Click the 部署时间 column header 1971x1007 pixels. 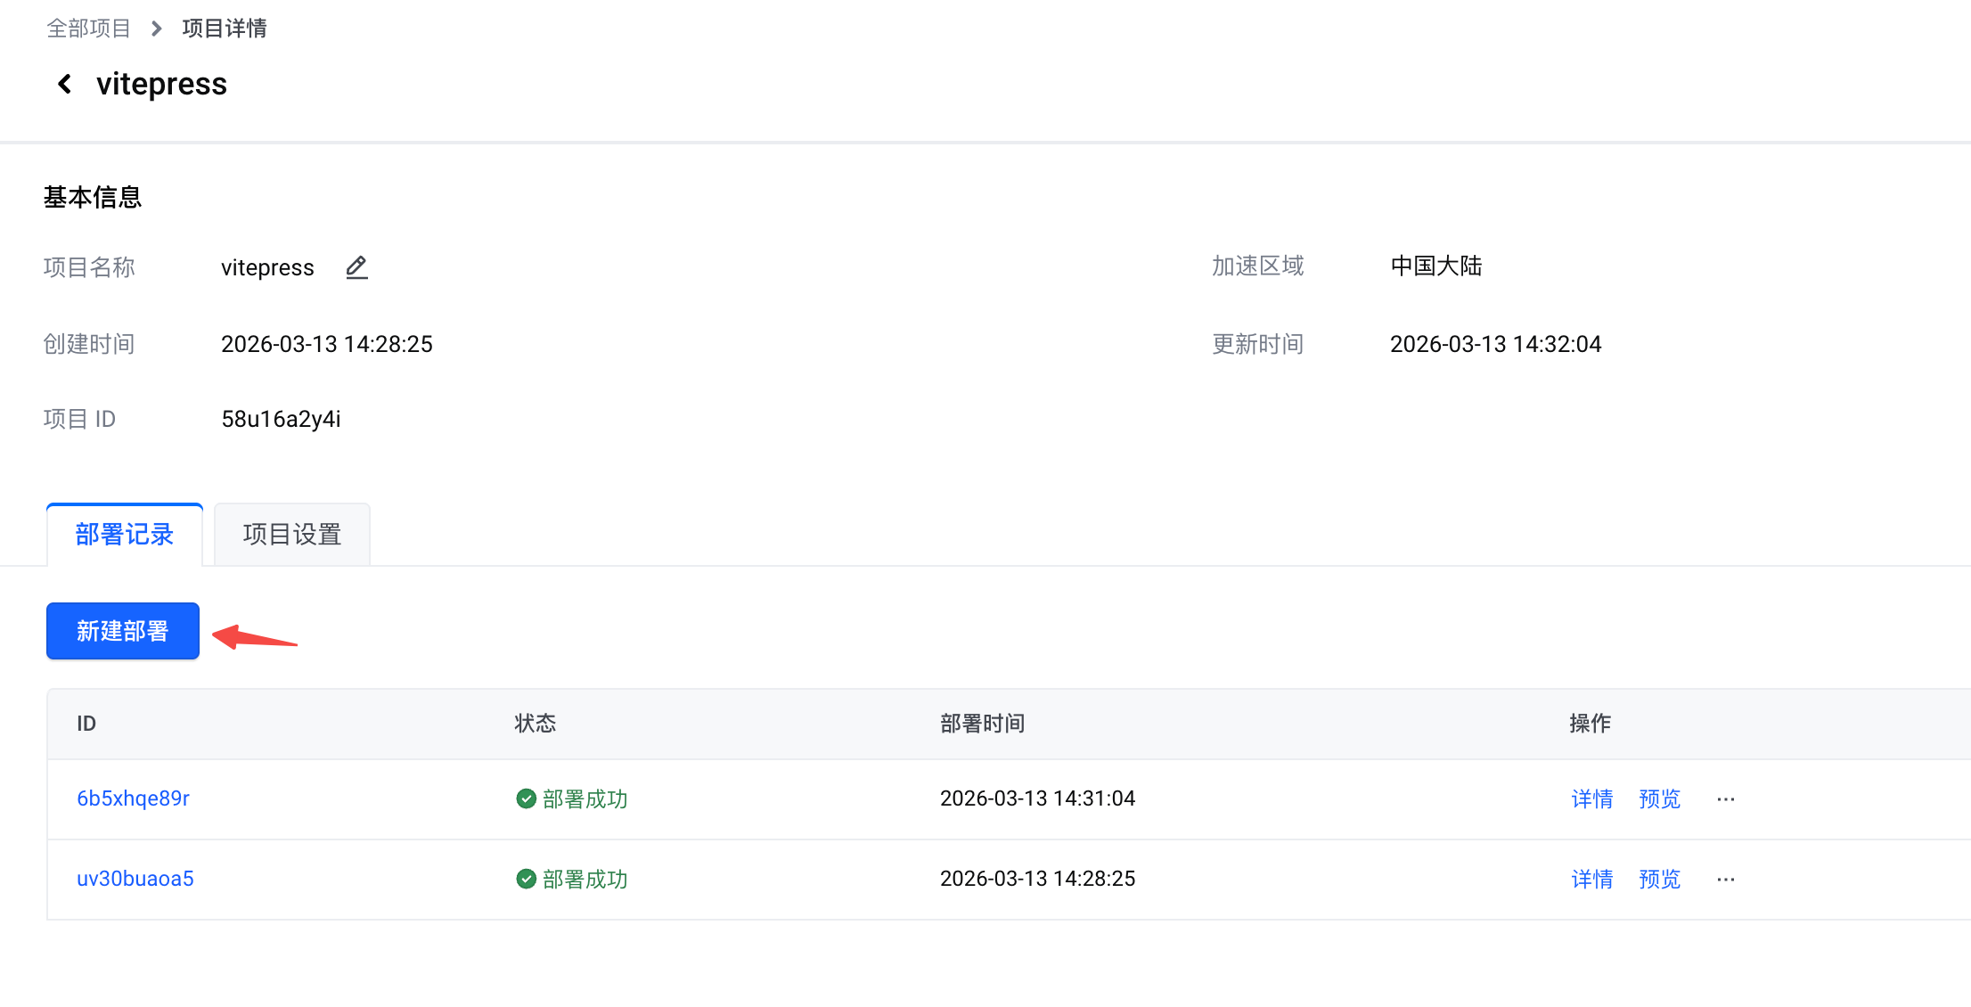click(982, 724)
